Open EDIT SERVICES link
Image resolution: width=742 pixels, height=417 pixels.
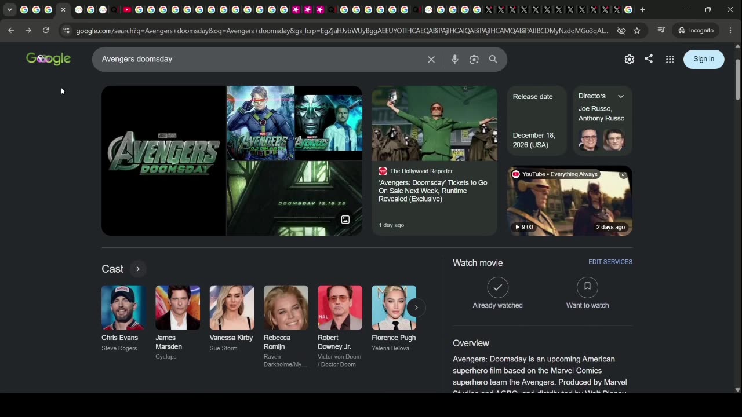610,262
